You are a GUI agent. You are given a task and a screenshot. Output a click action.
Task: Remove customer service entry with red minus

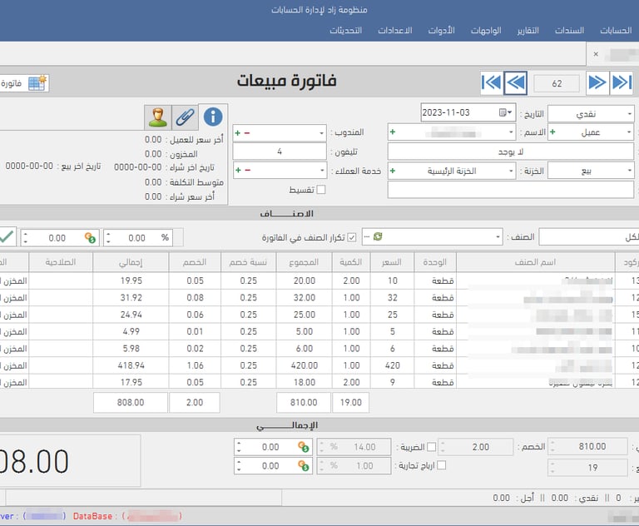(247, 171)
